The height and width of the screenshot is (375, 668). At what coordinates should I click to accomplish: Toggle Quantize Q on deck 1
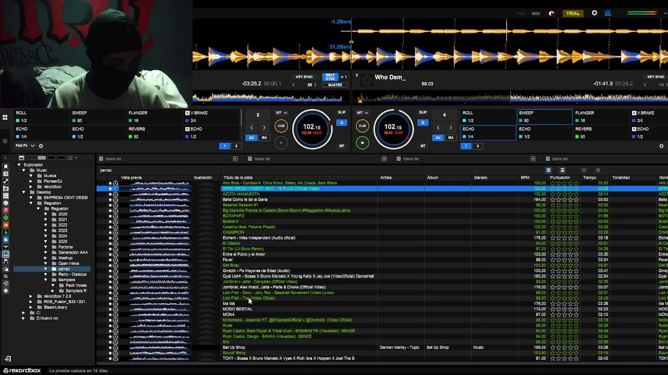pos(341,123)
